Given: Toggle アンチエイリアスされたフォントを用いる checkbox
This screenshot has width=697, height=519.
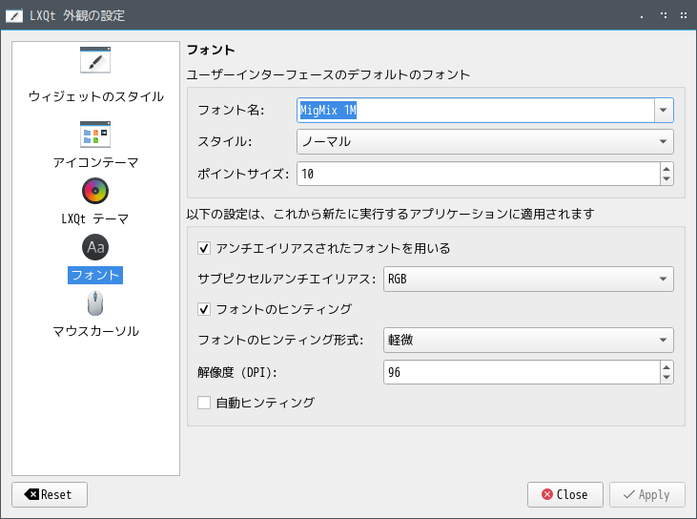Looking at the screenshot, I should pos(204,248).
